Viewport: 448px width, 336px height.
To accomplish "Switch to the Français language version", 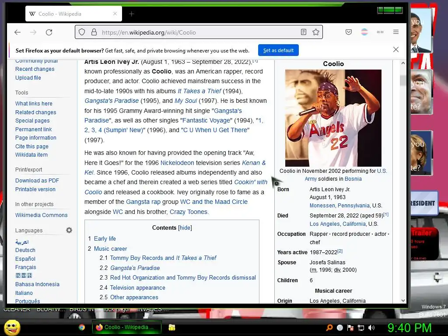I will [26, 267].
